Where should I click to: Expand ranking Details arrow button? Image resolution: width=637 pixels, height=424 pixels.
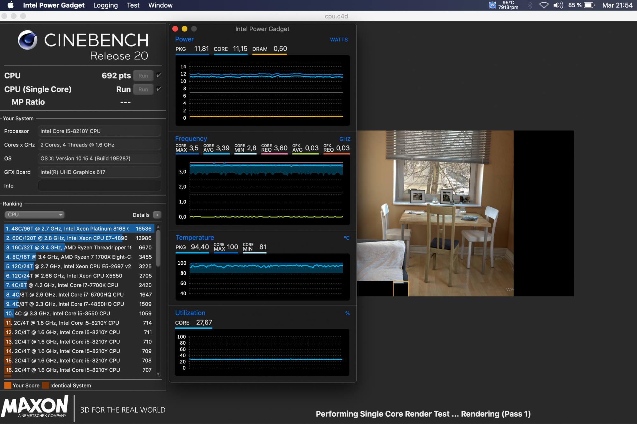[x=157, y=215]
